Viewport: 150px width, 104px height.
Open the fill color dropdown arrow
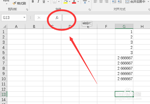click(70, 1)
